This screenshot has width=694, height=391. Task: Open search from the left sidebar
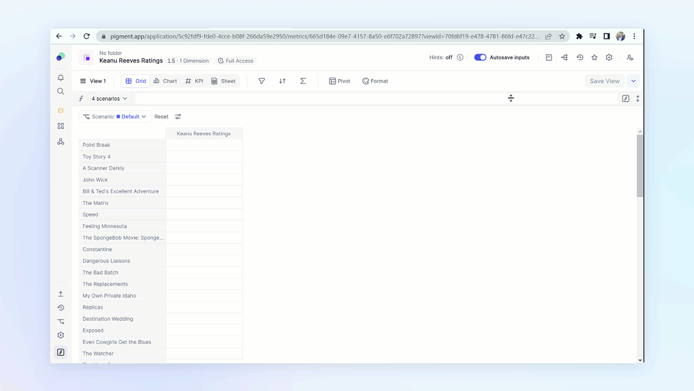click(x=61, y=91)
